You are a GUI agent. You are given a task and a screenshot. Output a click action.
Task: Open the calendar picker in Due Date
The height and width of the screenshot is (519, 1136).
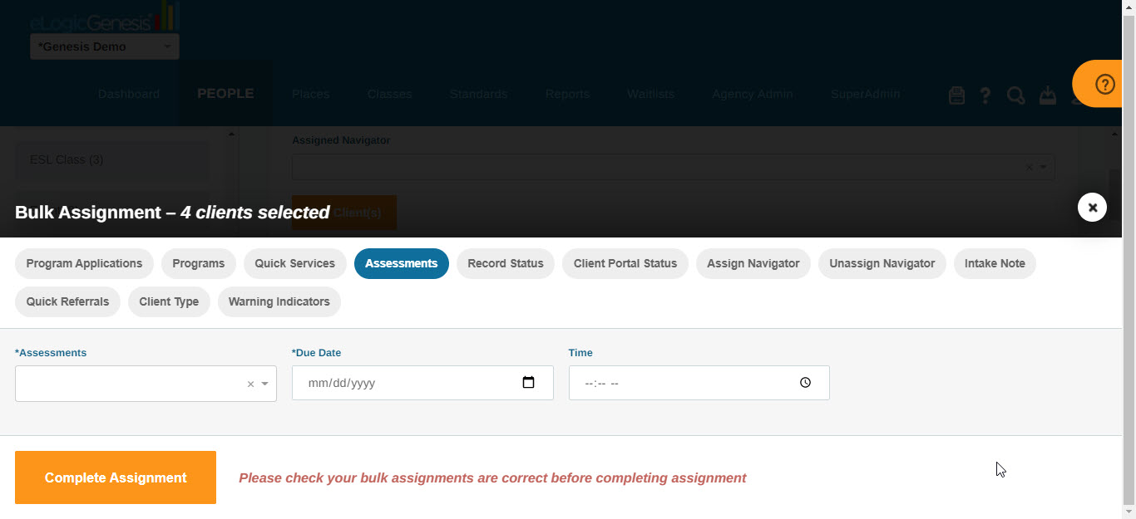point(528,383)
